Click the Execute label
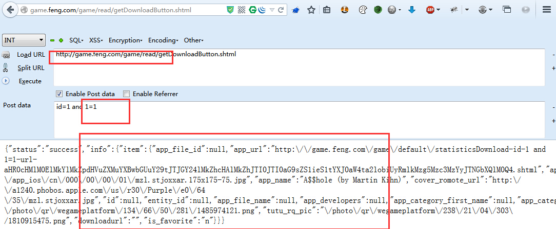556x229 pixels. click(30, 81)
